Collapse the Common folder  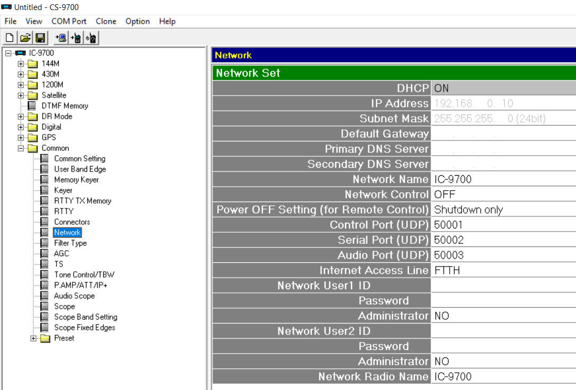(x=21, y=148)
